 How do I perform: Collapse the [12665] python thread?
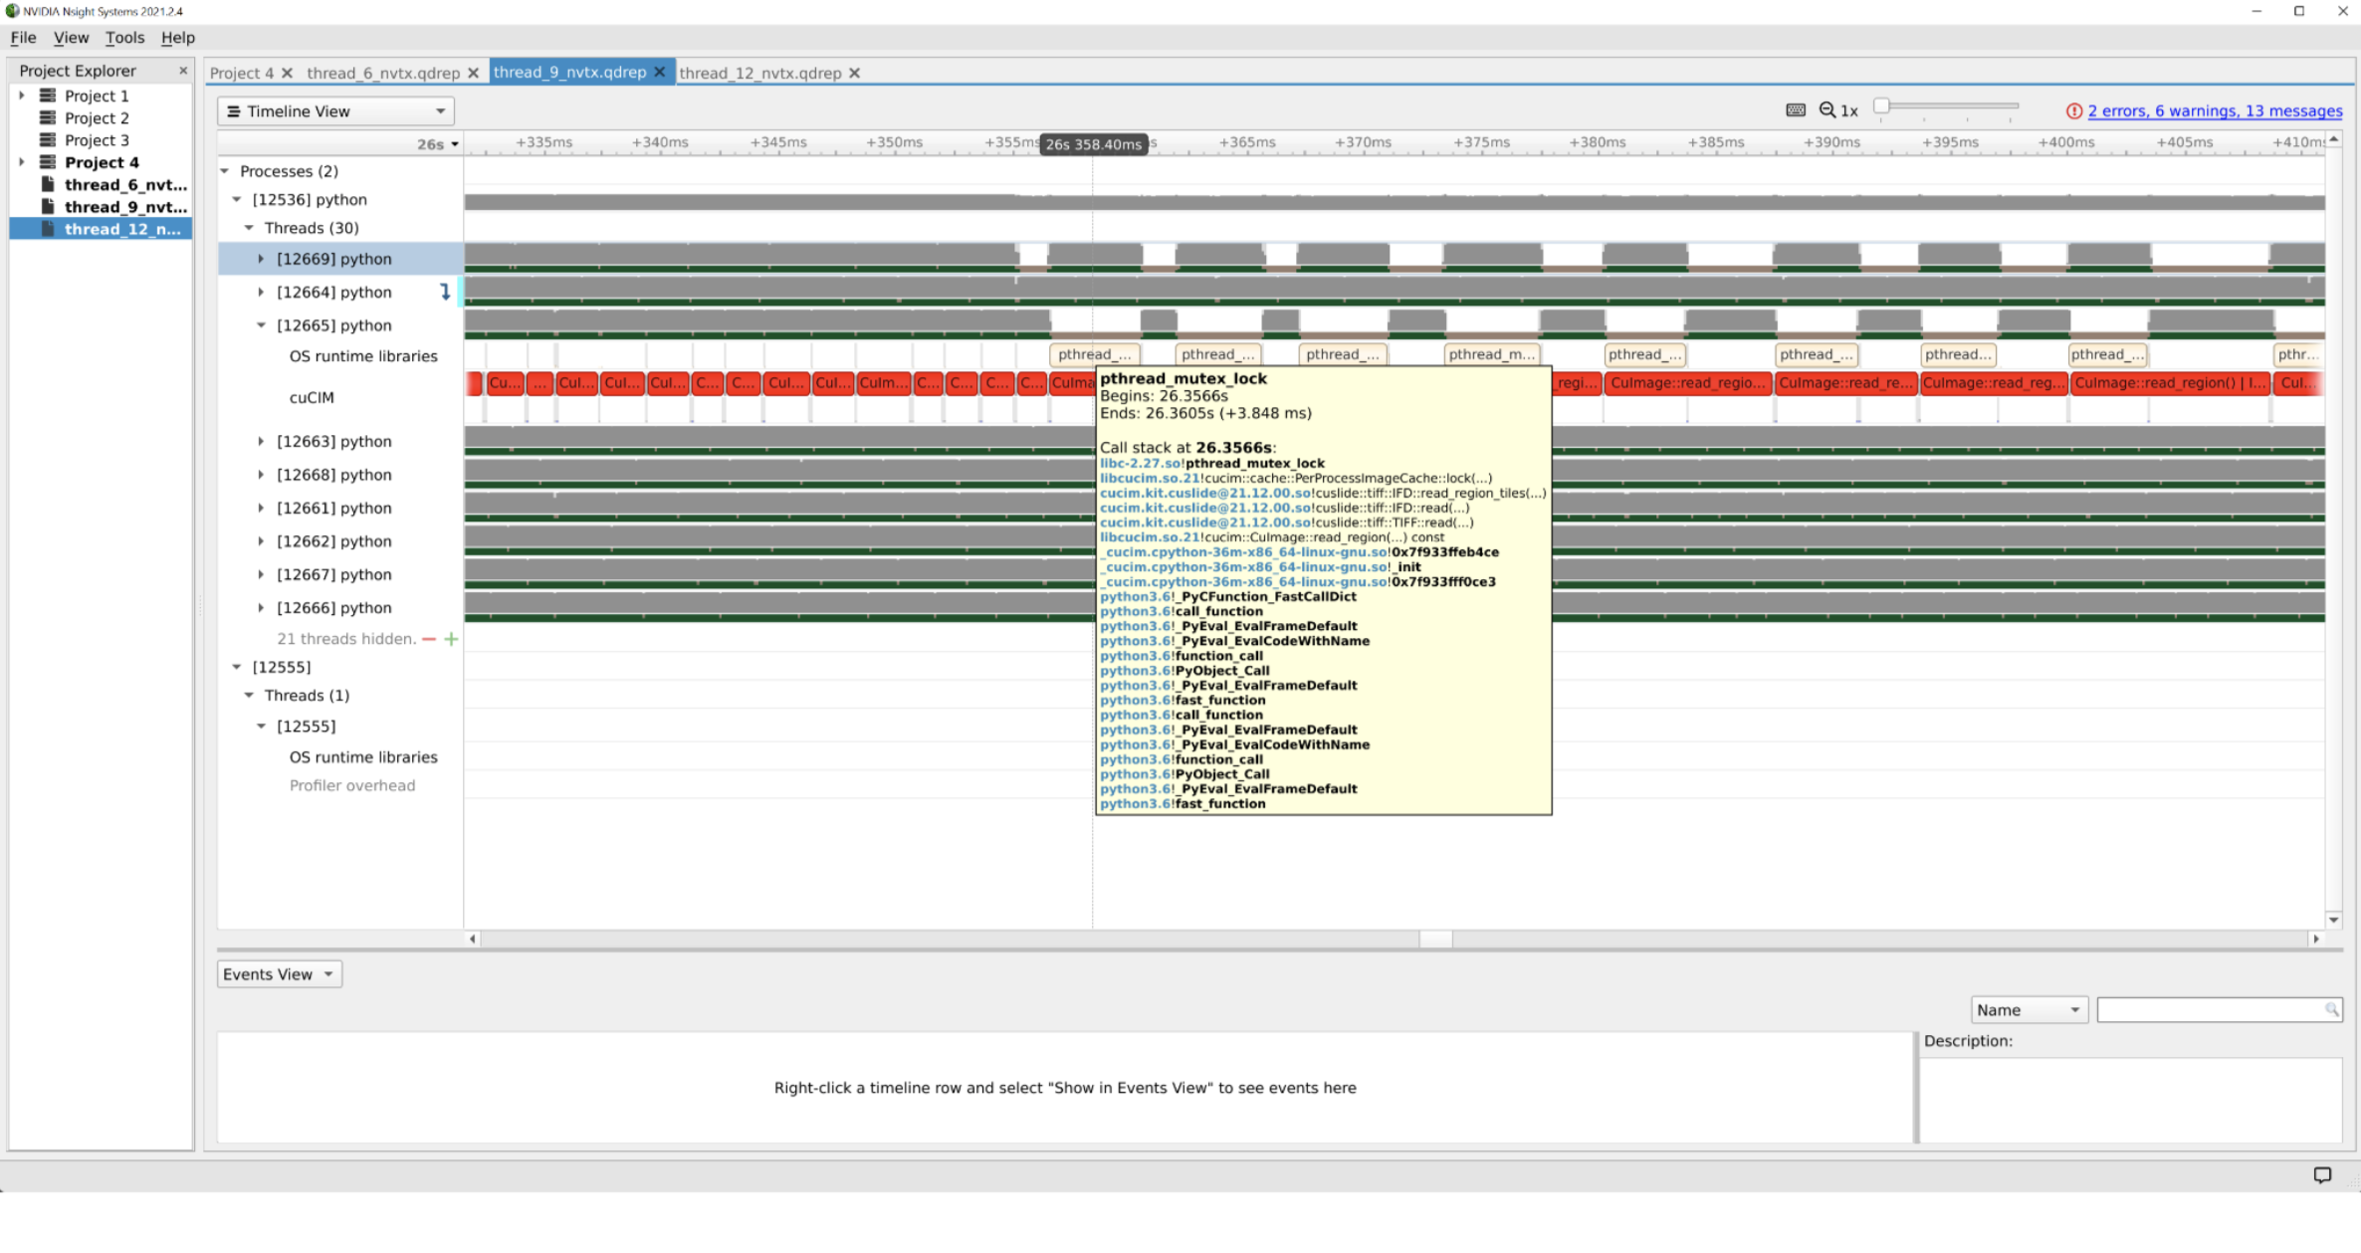tap(261, 325)
